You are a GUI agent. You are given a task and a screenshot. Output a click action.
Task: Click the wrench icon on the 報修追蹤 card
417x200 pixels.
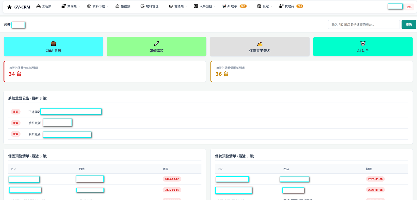[157, 44]
